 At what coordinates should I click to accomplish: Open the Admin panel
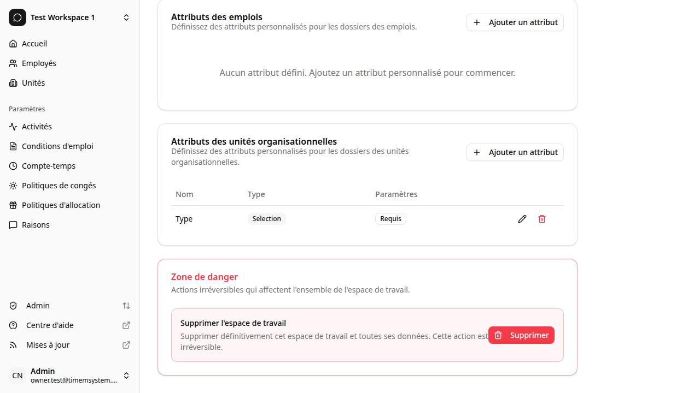tap(37, 305)
